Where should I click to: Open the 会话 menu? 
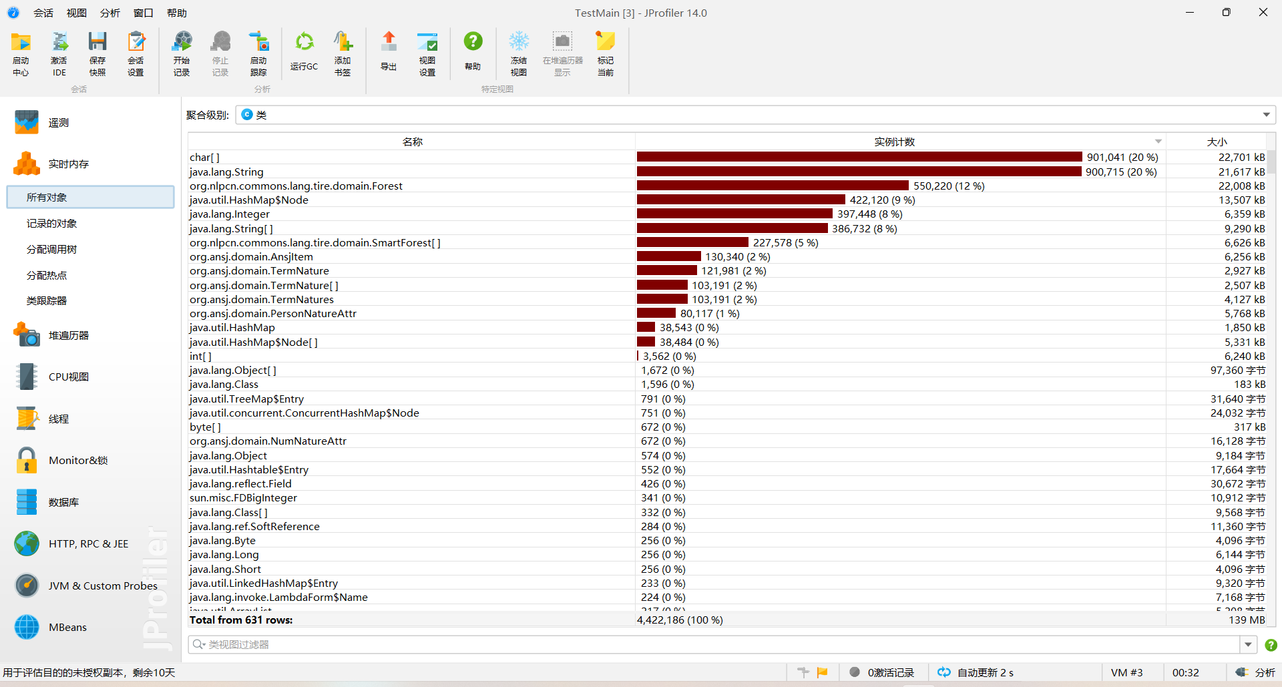(x=43, y=13)
